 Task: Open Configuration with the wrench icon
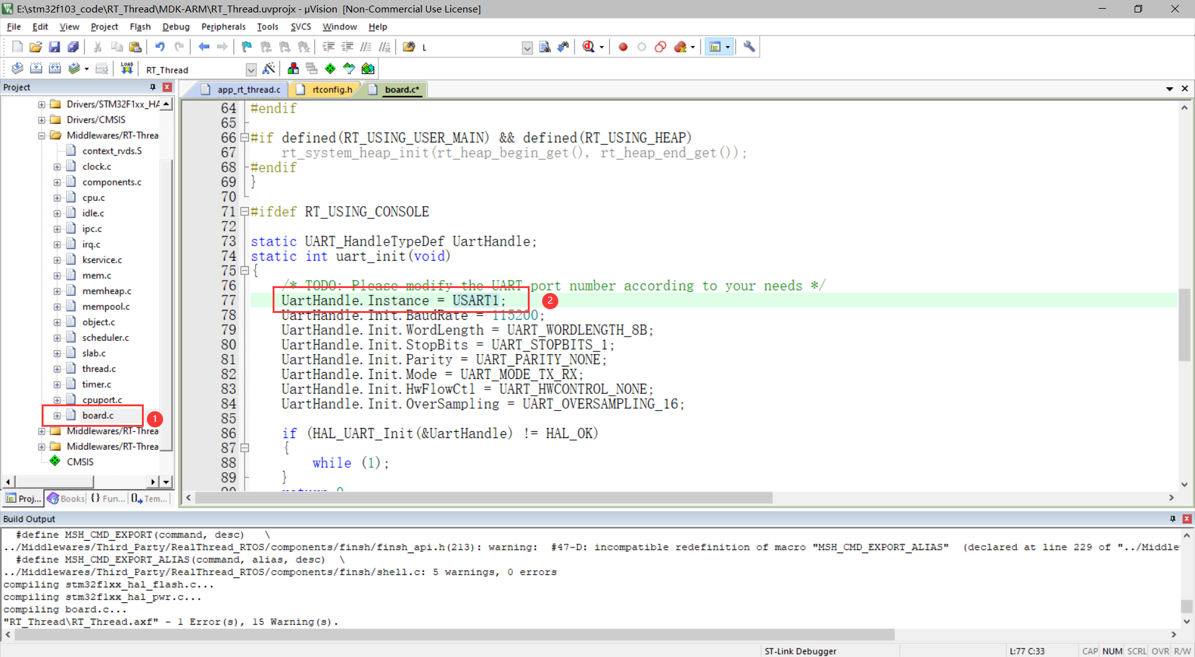pos(749,47)
